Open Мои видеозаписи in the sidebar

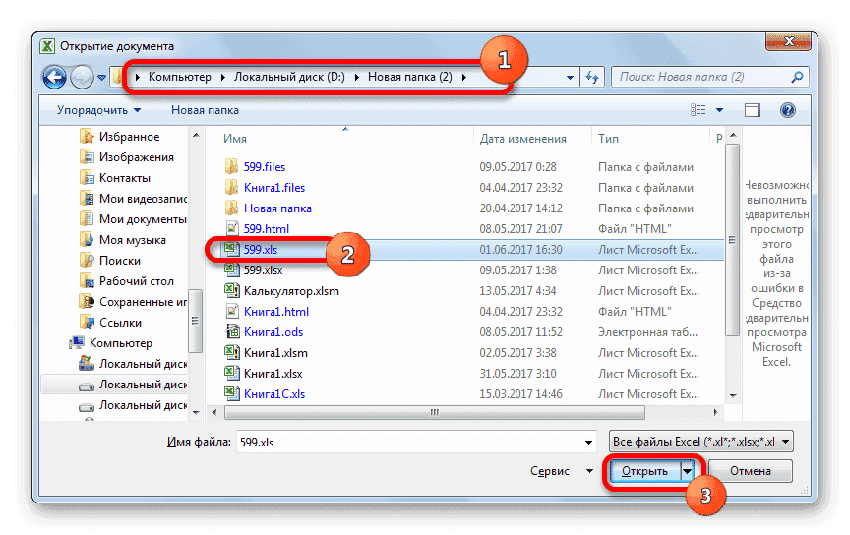[x=143, y=199]
